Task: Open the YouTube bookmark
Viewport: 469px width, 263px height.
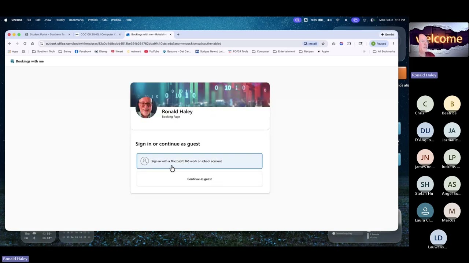Action: tap(152, 52)
